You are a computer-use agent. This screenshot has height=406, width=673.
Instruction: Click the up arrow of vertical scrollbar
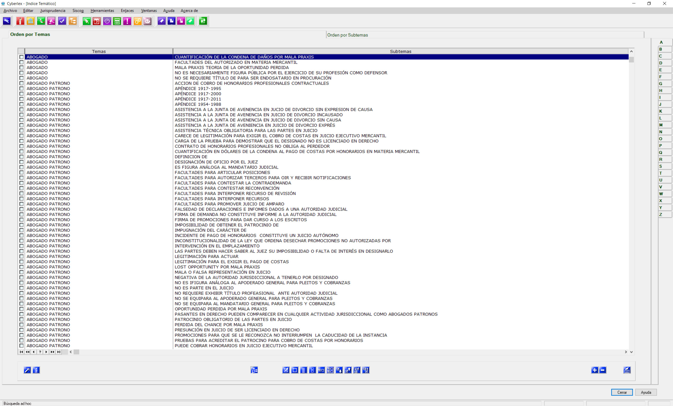(631, 51)
